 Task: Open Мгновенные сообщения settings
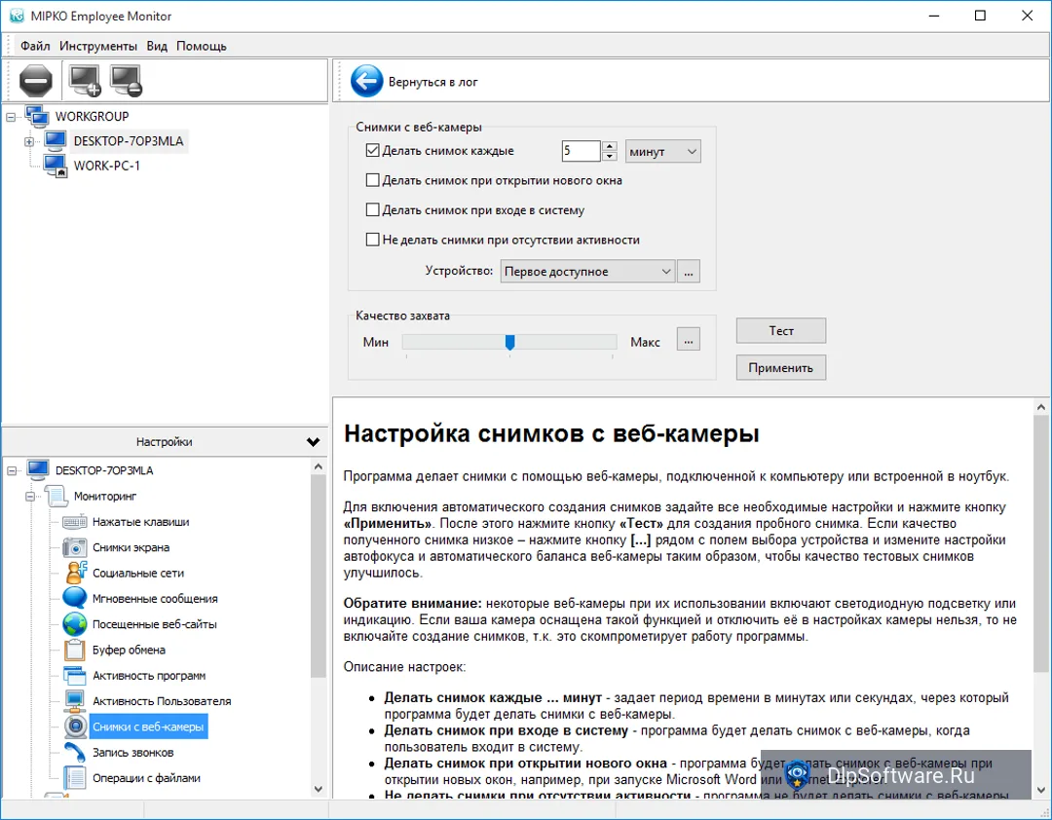tap(154, 599)
